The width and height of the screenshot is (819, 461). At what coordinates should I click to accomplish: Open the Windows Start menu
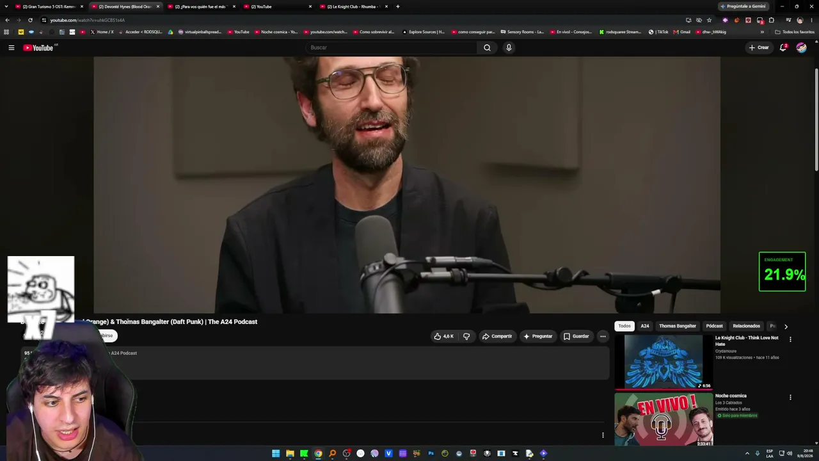click(276, 453)
